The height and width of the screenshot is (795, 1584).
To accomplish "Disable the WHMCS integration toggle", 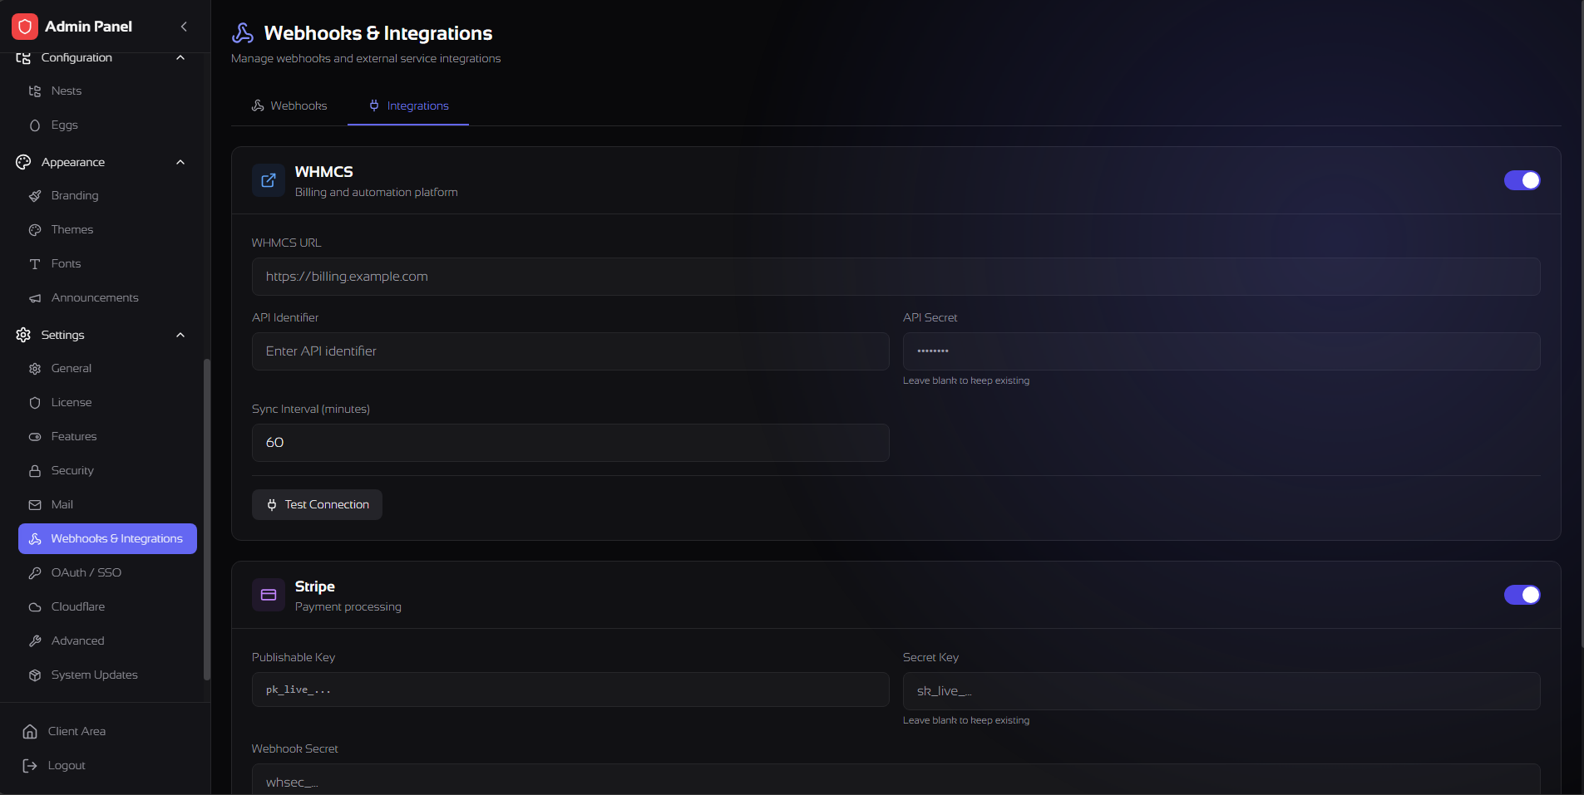I will (1522, 180).
